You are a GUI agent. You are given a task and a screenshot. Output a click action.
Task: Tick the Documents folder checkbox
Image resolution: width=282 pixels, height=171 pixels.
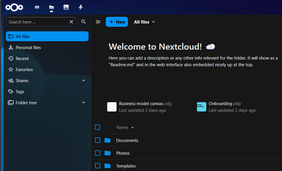pyautogui.click(x=98, y=140)
